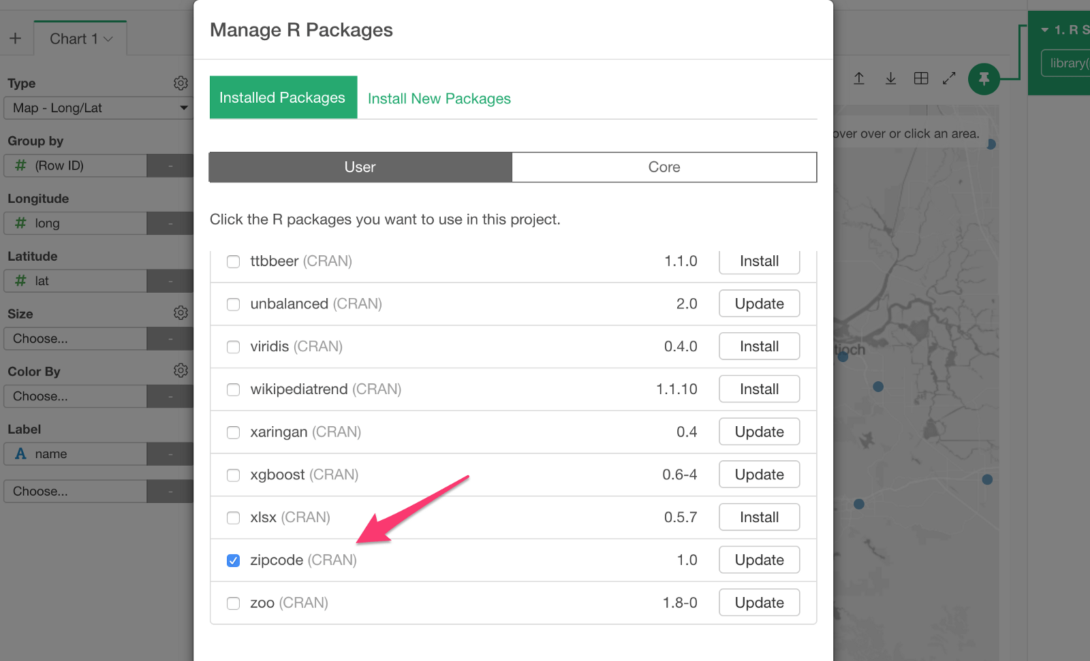Open the Map - Long/Lat type dropdown
This screenshot has width=1090, height=661.
tap(99, 108)
